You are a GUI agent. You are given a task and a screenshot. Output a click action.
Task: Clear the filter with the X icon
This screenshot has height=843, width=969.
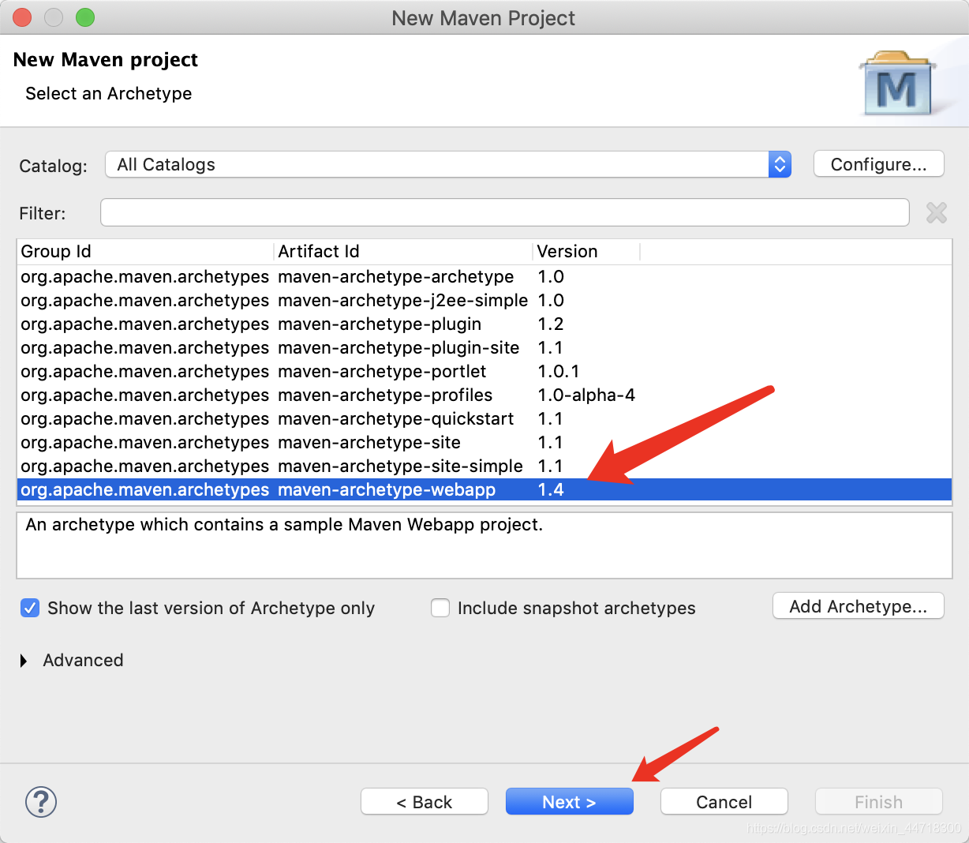tap(937, 212)
